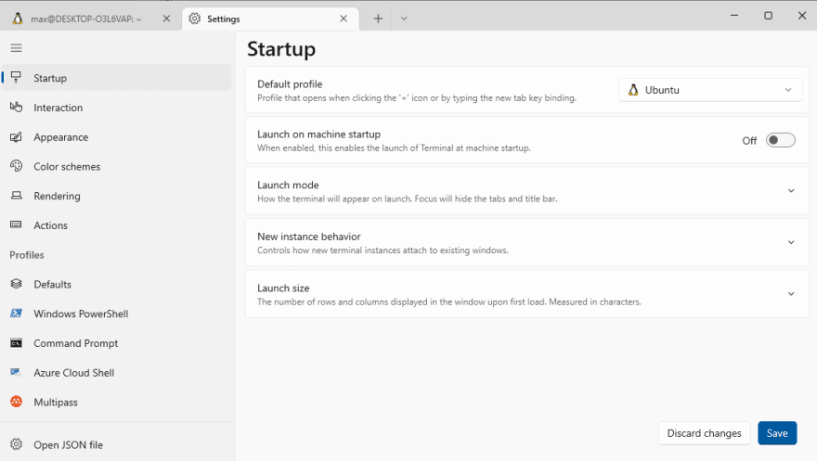Open Appearance settings via its icon
The image size is (817, 461).
[16, 137]
